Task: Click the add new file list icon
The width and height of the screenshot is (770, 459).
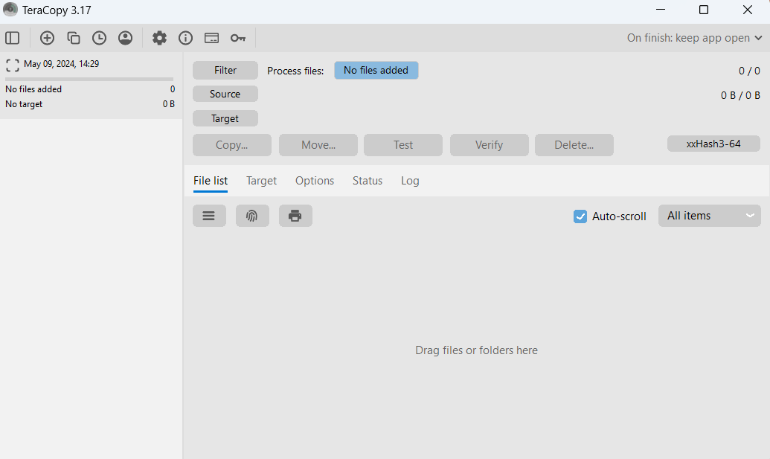Action: coord(47,38)
